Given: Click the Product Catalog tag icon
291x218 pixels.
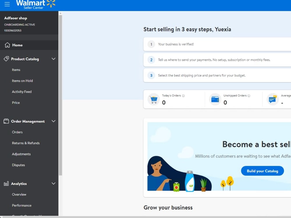Looking at the screenshot, I should [6, 59].
